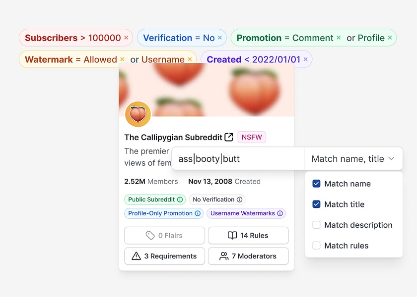The image size is (417, 297).
Task: Select the Match name label
Action: click(347, 184)
